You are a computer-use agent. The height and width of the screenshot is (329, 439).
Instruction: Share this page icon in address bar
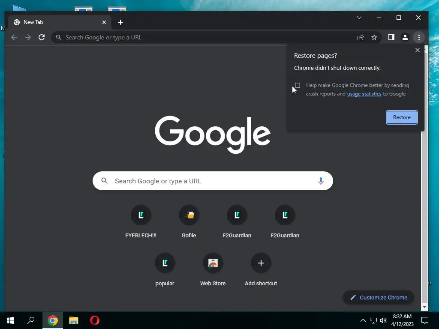pos(361,38)
